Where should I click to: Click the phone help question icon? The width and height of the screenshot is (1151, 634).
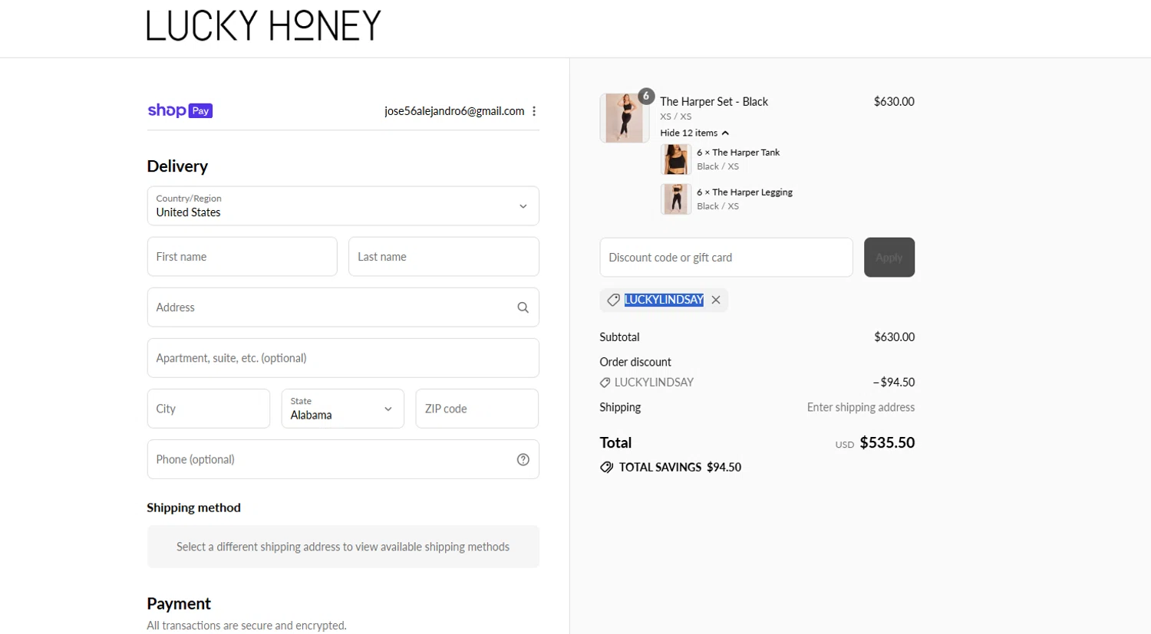(x=523, y=459)
